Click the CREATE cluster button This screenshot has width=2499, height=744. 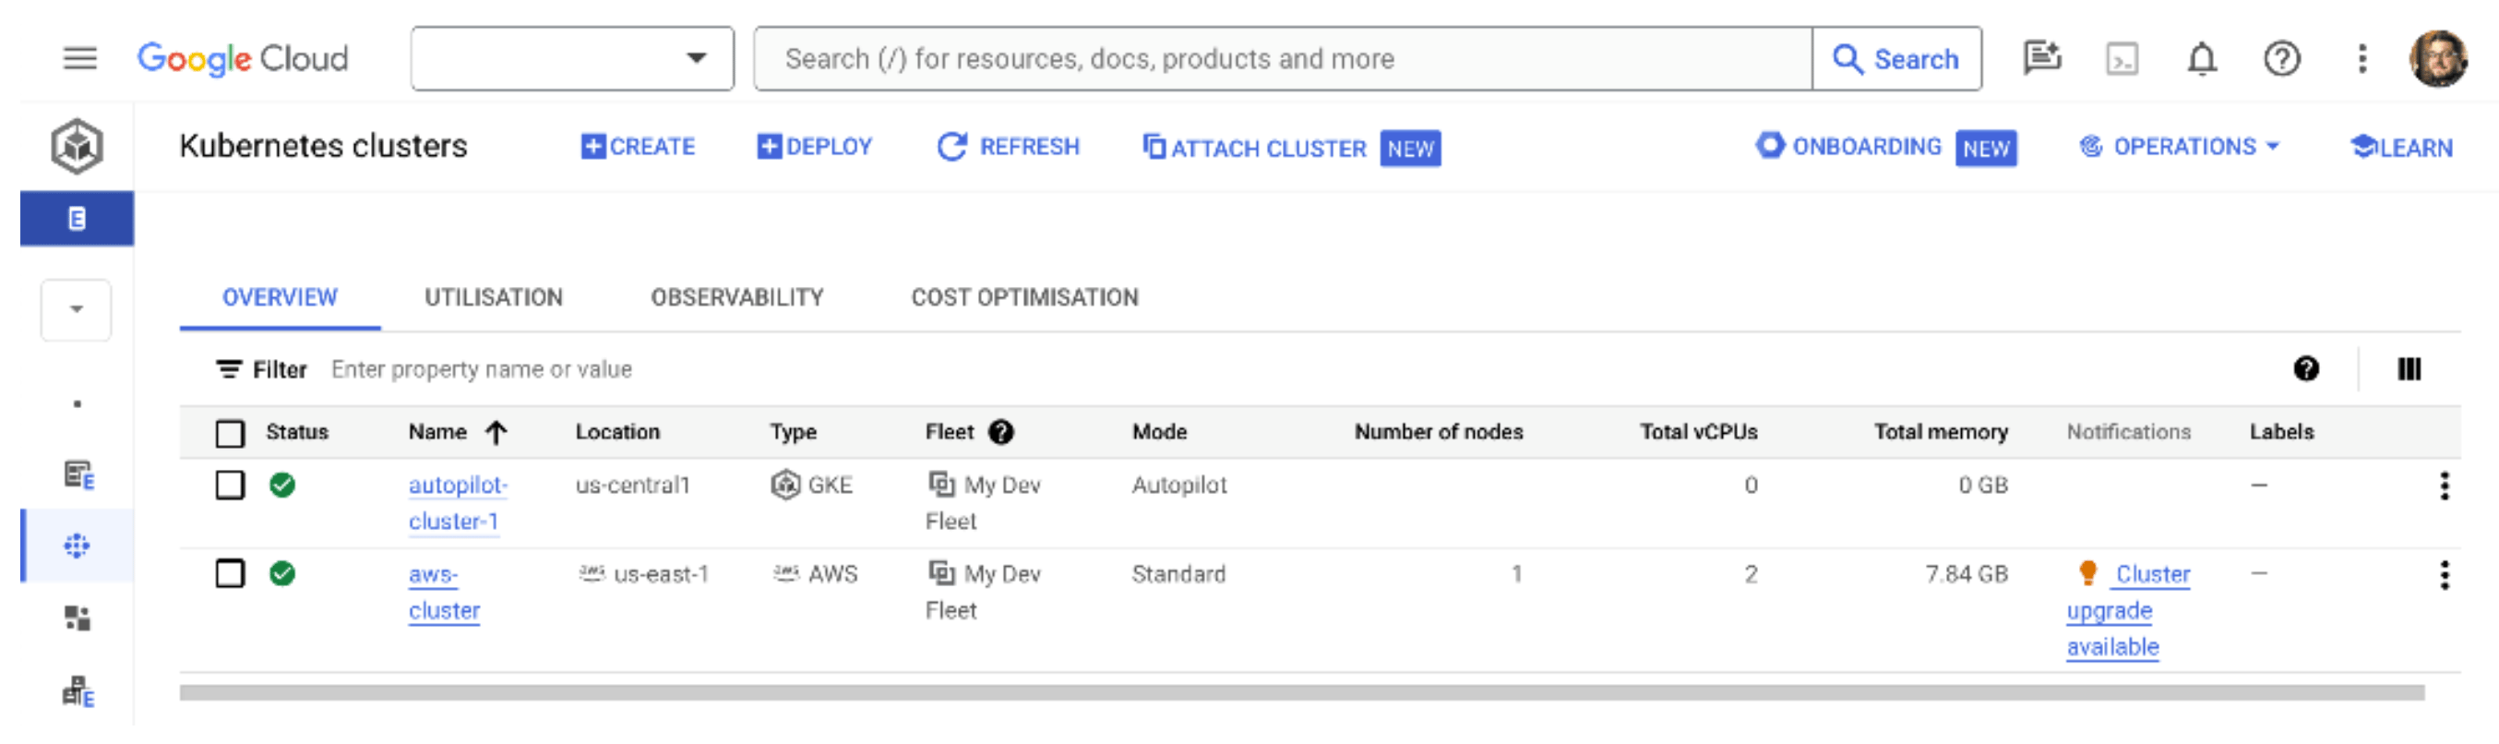638,148
